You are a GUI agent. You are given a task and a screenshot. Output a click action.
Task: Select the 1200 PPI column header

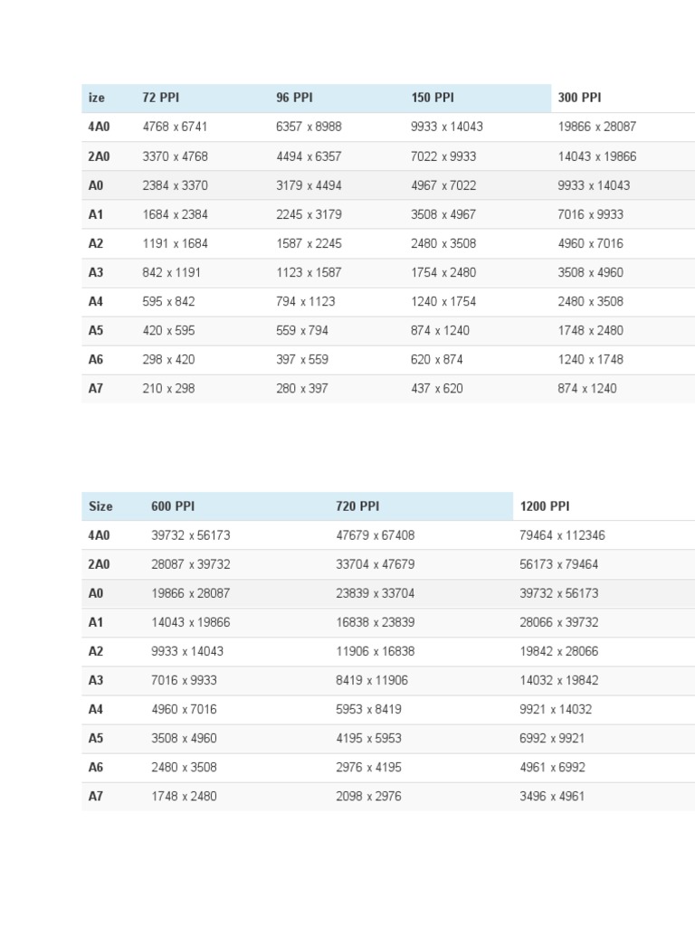(545, 506)
